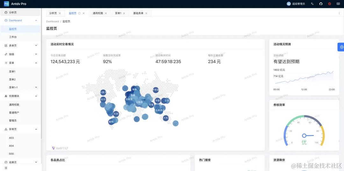The height and width of the screenshot is (171, 344).
Task: Expand the 表单页 submenu chevron
Action: tap(36, 45)
